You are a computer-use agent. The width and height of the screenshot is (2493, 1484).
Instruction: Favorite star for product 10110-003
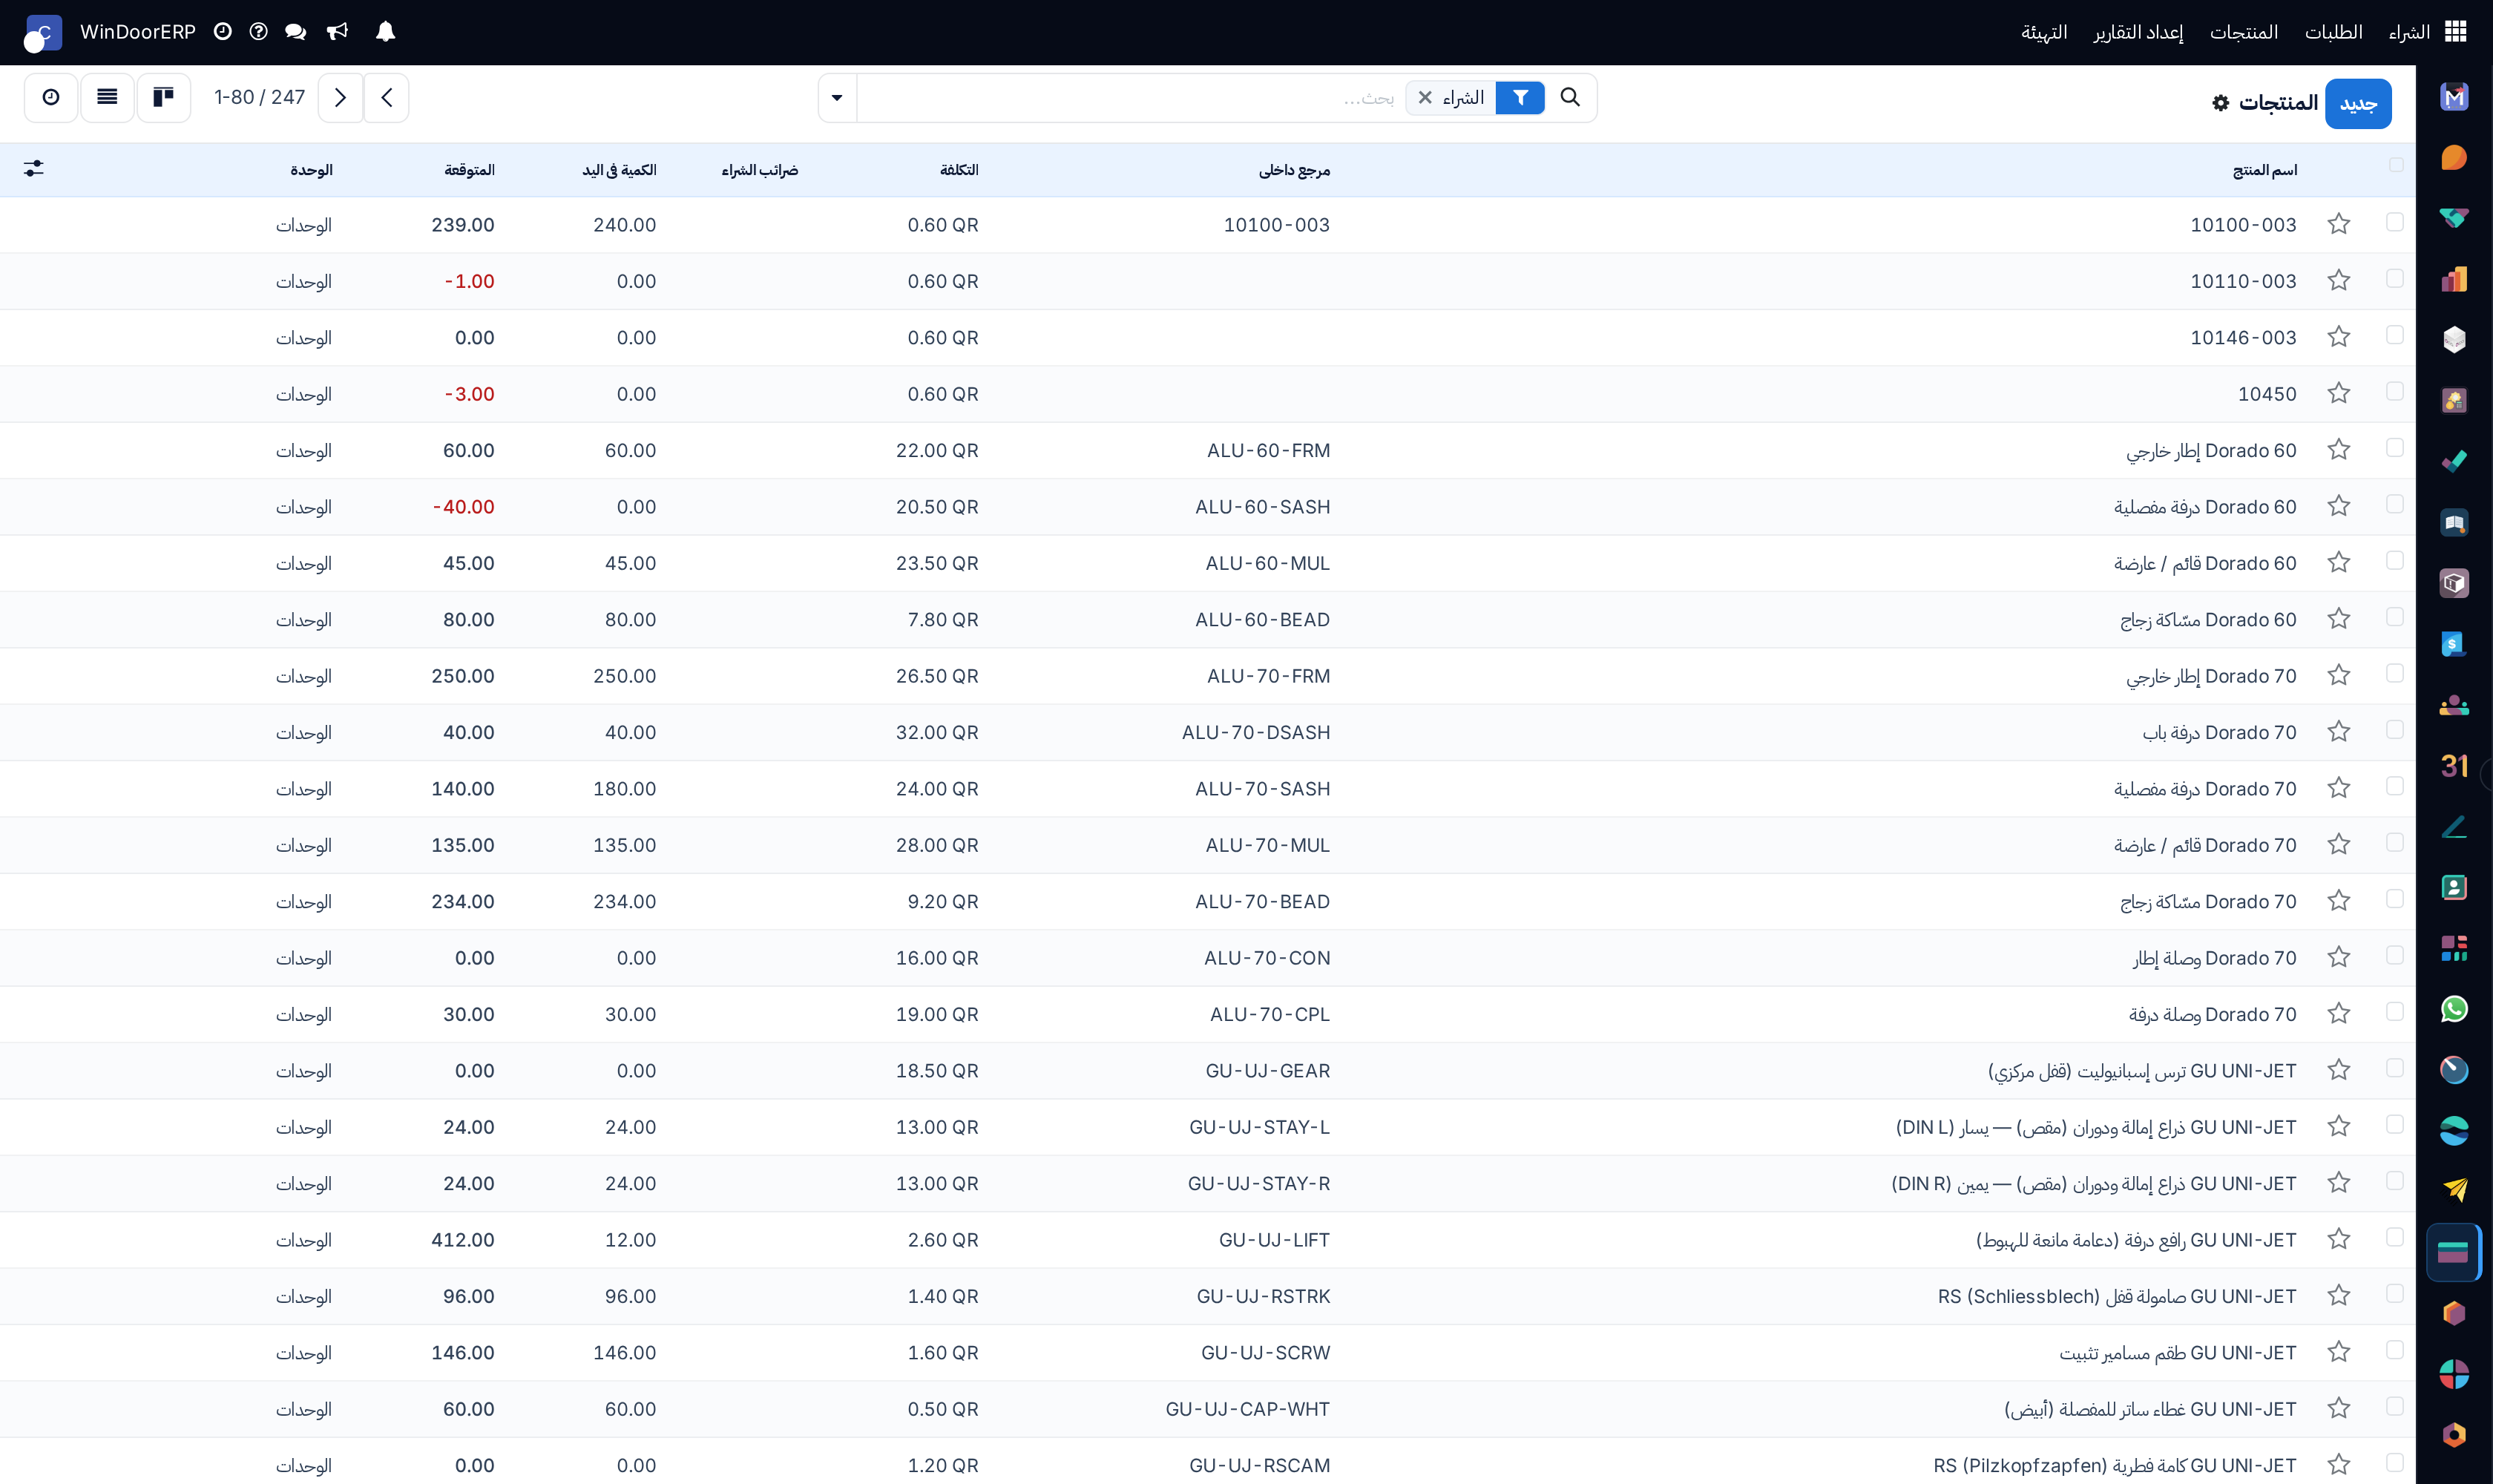tap(2338, 281)
